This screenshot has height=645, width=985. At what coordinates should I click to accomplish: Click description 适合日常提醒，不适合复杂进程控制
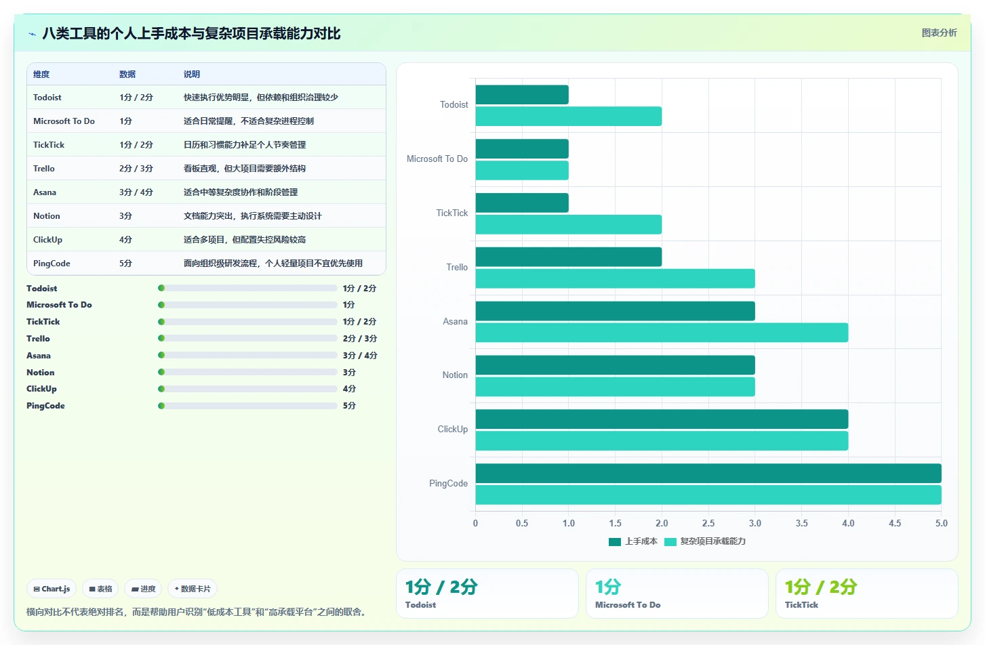249,121
